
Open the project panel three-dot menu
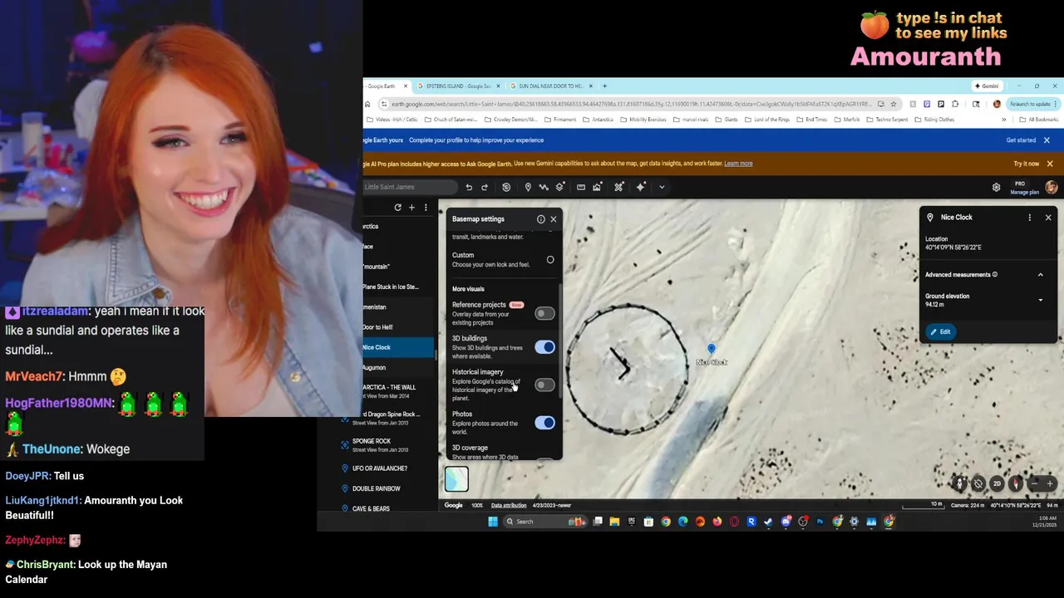[x=426, y=208]
